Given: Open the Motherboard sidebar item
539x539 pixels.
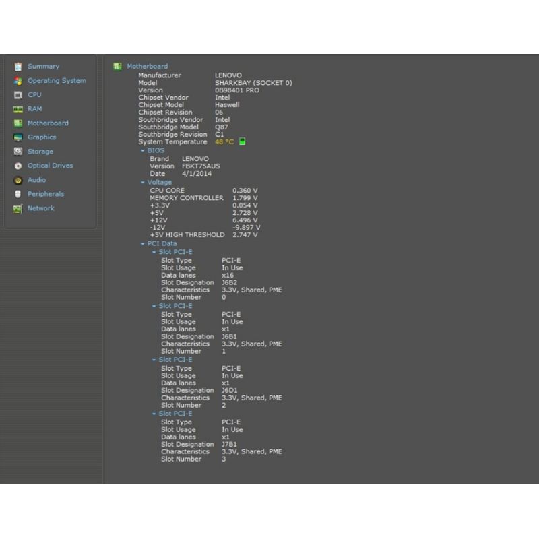Looking at the screenshot, I should point(48,123).
